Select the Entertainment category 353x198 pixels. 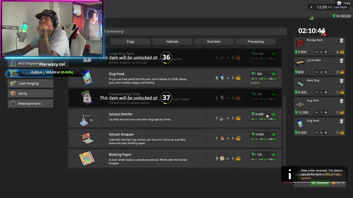[30, 104]
